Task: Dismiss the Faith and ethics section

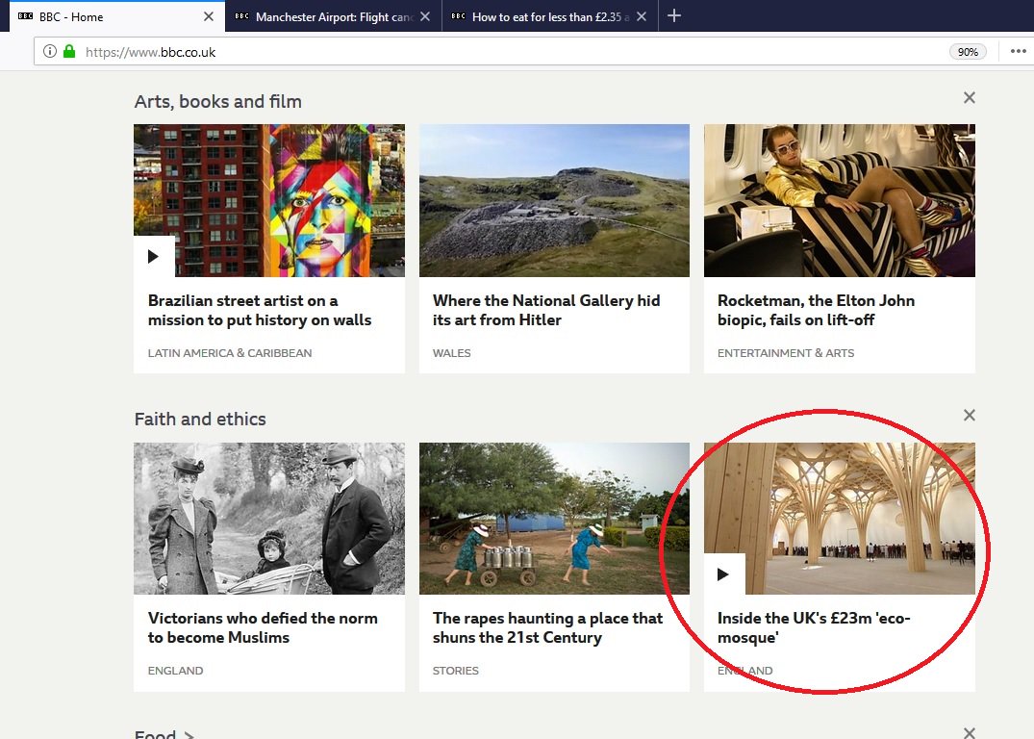Action: [x=969, y=415]
